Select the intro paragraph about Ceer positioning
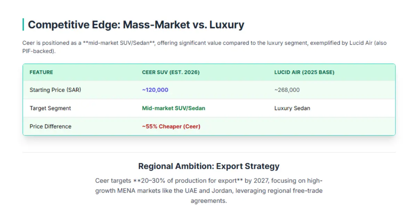Image resolution: width=417 pixels, height=218 pixels. coord(204,43)
